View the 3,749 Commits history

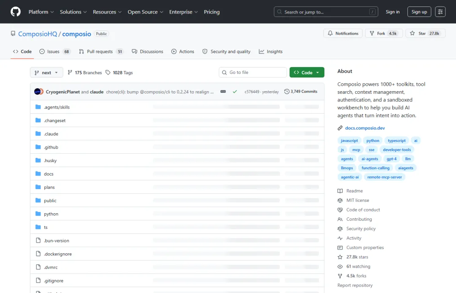[x=301, y=92]
